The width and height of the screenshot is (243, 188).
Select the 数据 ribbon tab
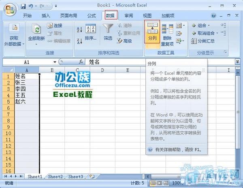[111, 15]
